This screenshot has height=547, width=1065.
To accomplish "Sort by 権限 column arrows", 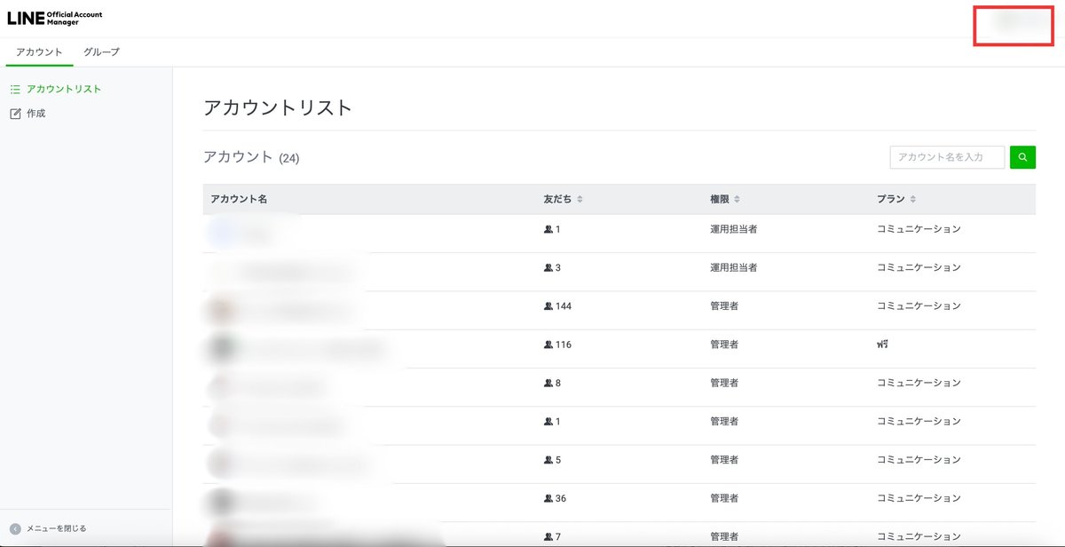I will 737,199.
